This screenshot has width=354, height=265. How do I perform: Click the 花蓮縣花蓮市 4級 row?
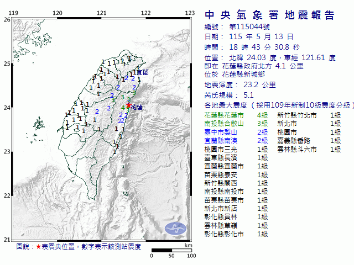click(236, 115)
